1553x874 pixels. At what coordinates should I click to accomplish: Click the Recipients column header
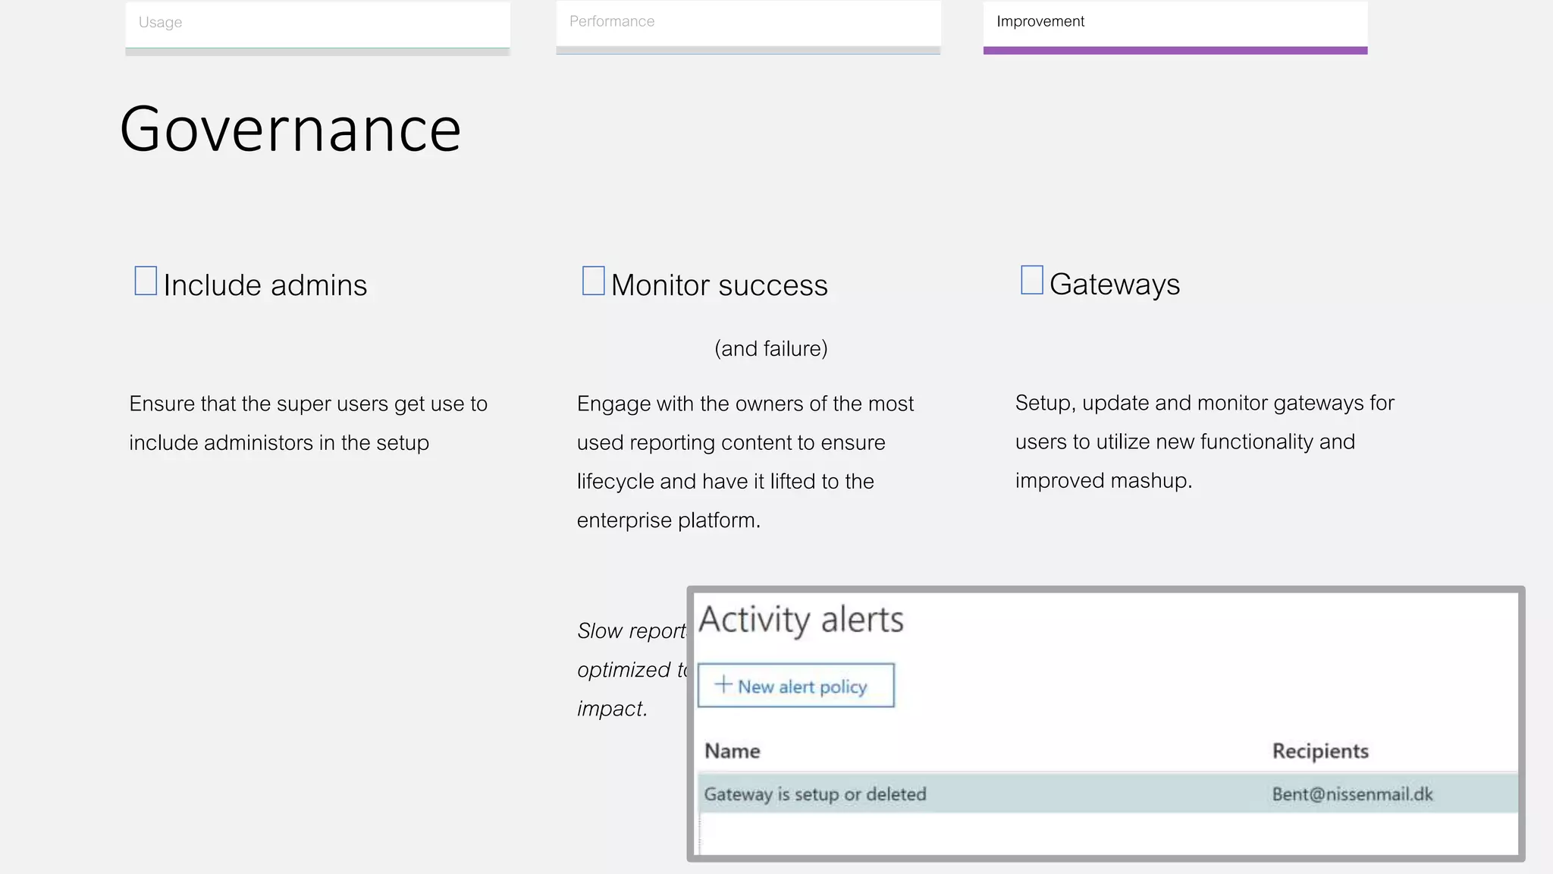(1320, 751)
